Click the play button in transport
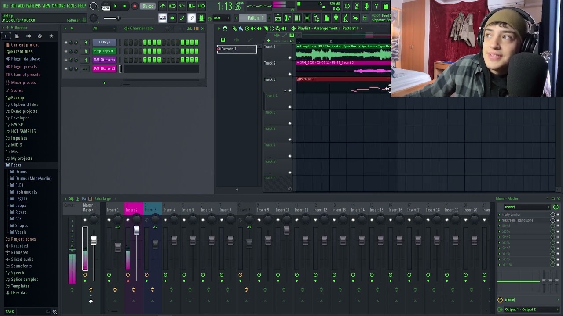 point(115,6)
